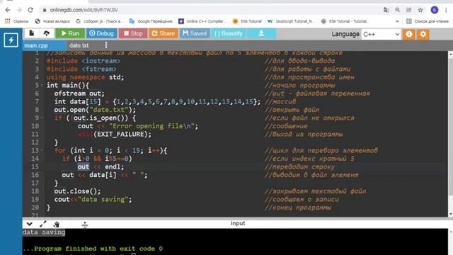Bookmark this page with the star icon
The width and height of the screenshot is (453, 255).
[x=420, y=10]
